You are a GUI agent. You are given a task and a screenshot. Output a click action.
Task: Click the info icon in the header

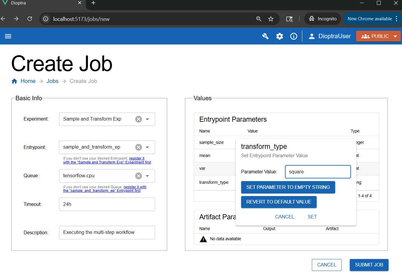[x=293, y=36]
